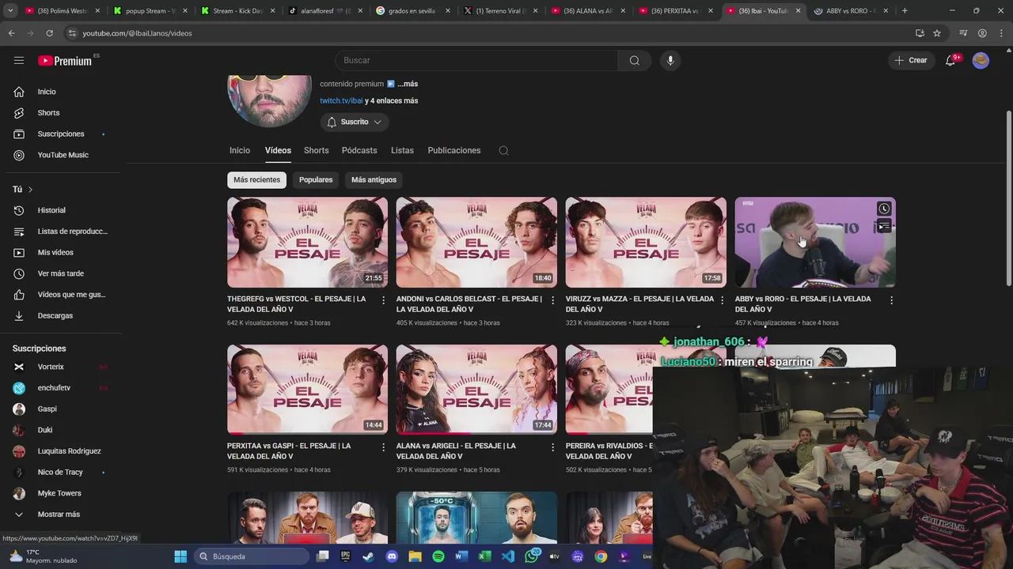Click the YouTube Buscar search field
Screen dimensions: 1013x569
point(476,60)
